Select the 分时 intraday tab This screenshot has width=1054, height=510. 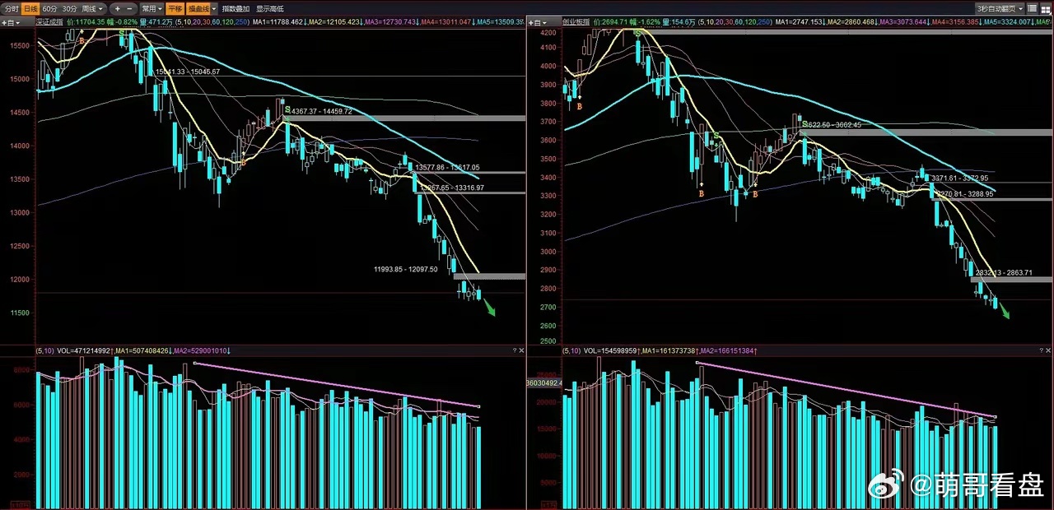click(x=11, y=8)
